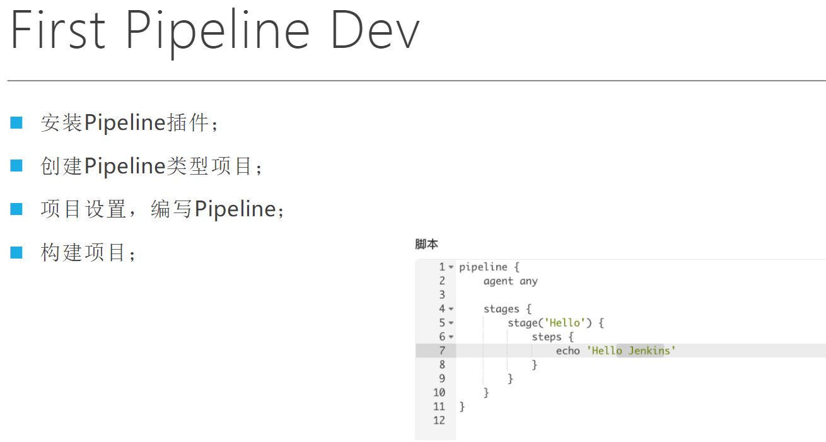Click the 'Hello Jenkins' string literal
826x442 pixels.
pyautogui.click(x=631, y=351)
